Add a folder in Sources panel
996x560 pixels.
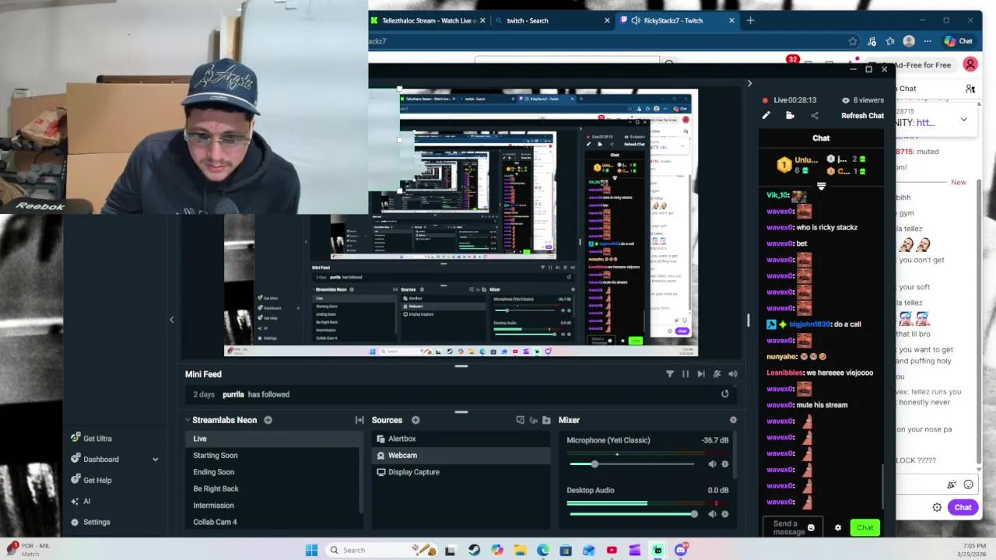[x=546, y=420]
